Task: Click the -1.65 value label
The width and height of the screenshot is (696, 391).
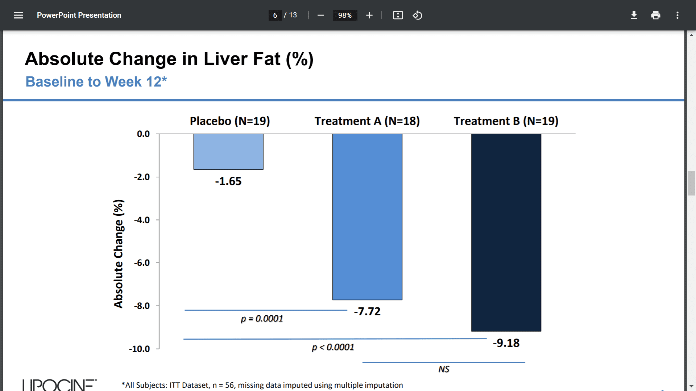Action: point(228,181)
